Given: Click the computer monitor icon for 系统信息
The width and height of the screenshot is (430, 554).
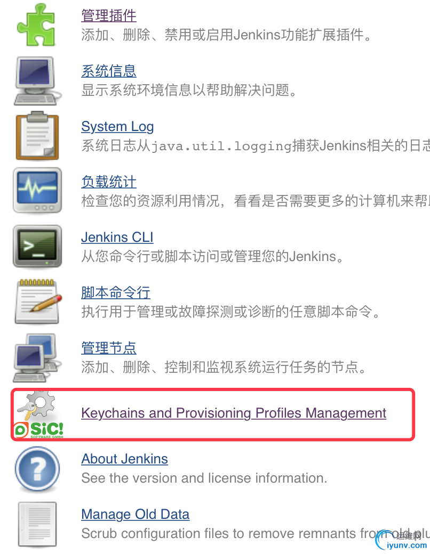Looking at the screenshot, I should click(37, 81).
